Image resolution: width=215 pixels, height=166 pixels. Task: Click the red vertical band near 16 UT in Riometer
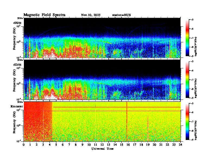coord(127,122)
